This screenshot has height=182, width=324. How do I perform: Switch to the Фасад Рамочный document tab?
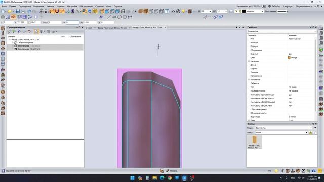(112, 28)
